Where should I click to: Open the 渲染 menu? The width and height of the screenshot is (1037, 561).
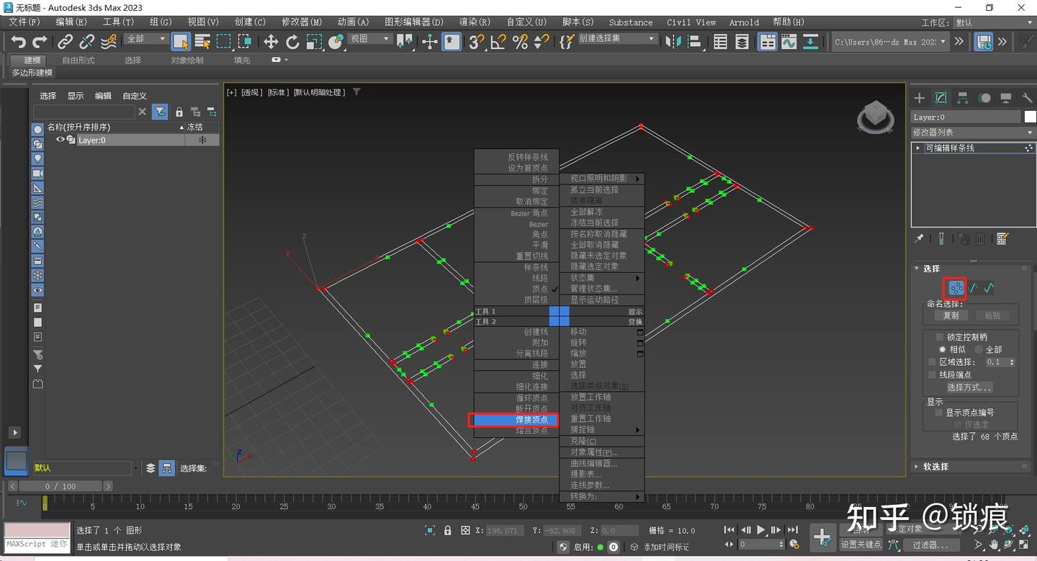coord(474,22)
